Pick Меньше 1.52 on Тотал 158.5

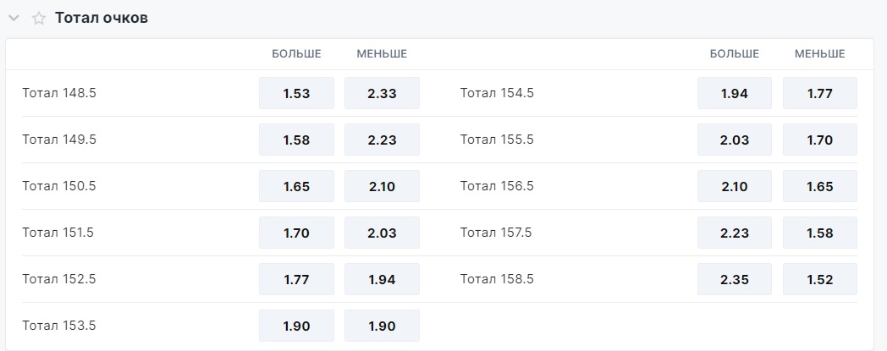click(x=820, y=279)
